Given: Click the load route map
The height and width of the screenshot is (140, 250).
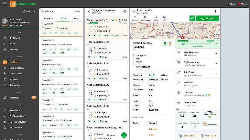Looking at the screenshot, I should (x=175, y=30).
